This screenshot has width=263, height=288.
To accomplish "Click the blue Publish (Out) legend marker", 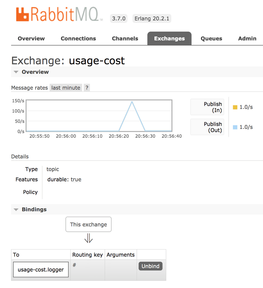I will click(x=235, y=127).
